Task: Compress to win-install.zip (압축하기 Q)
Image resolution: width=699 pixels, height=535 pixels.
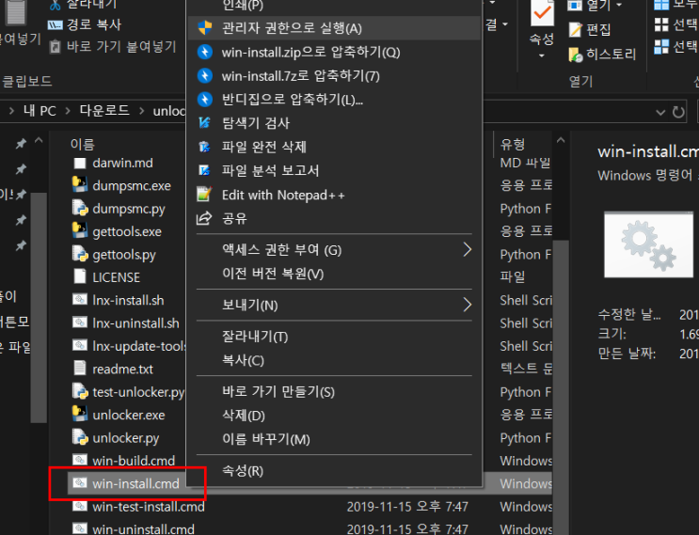Action: pyautogui.click(x=334, y=52)
